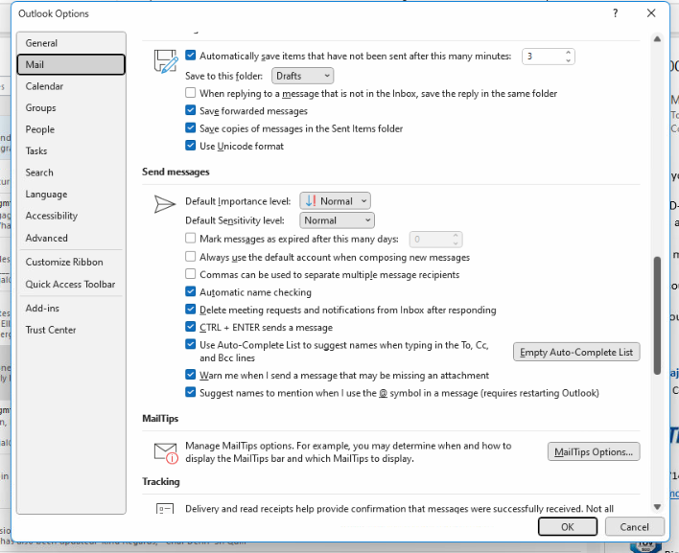Viewport: 679px width, 553px height.
Task: Open the Language options category
Action: coord(72,195)
